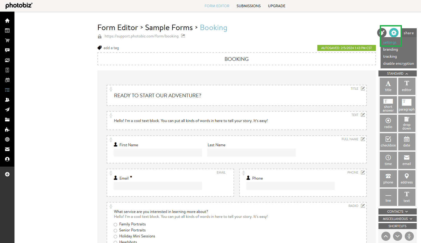Add a title block to the form
Viewport: 421px width, 243px height.
[x=388, y=86]
